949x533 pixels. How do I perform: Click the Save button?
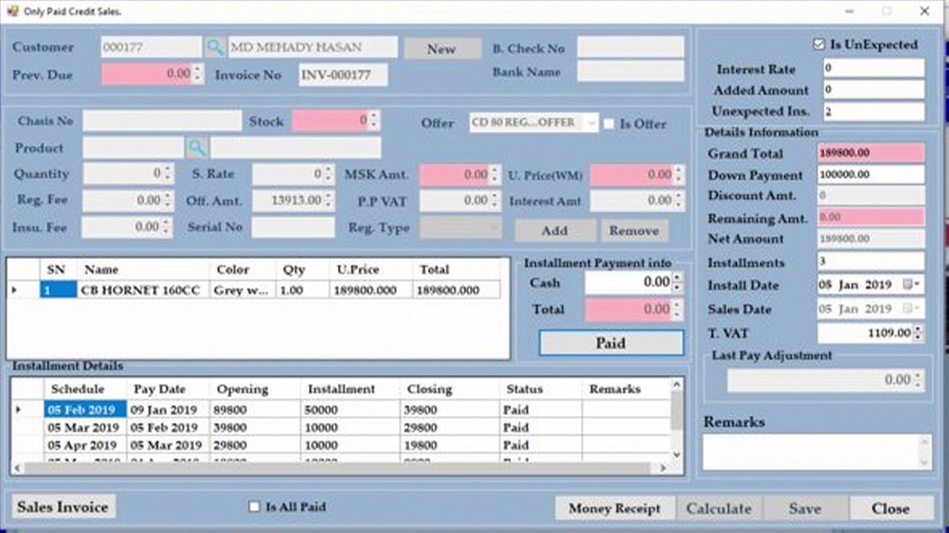coord(805,509)
